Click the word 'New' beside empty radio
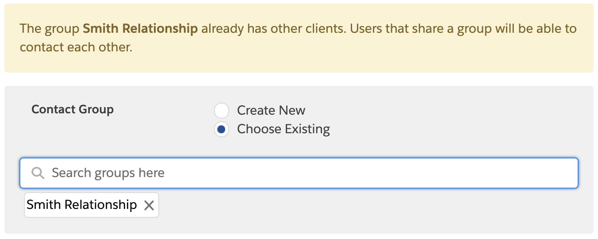Viewport: 598px width, 239px height. pyautogui.click(x=291, y=110)
